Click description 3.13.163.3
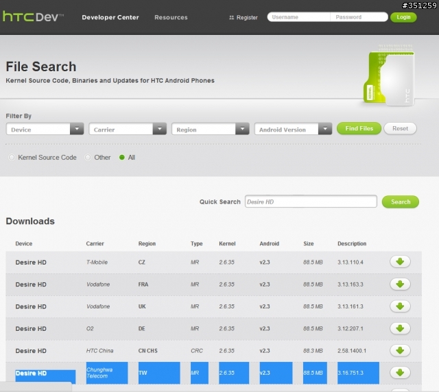 (x=351, y=284)
